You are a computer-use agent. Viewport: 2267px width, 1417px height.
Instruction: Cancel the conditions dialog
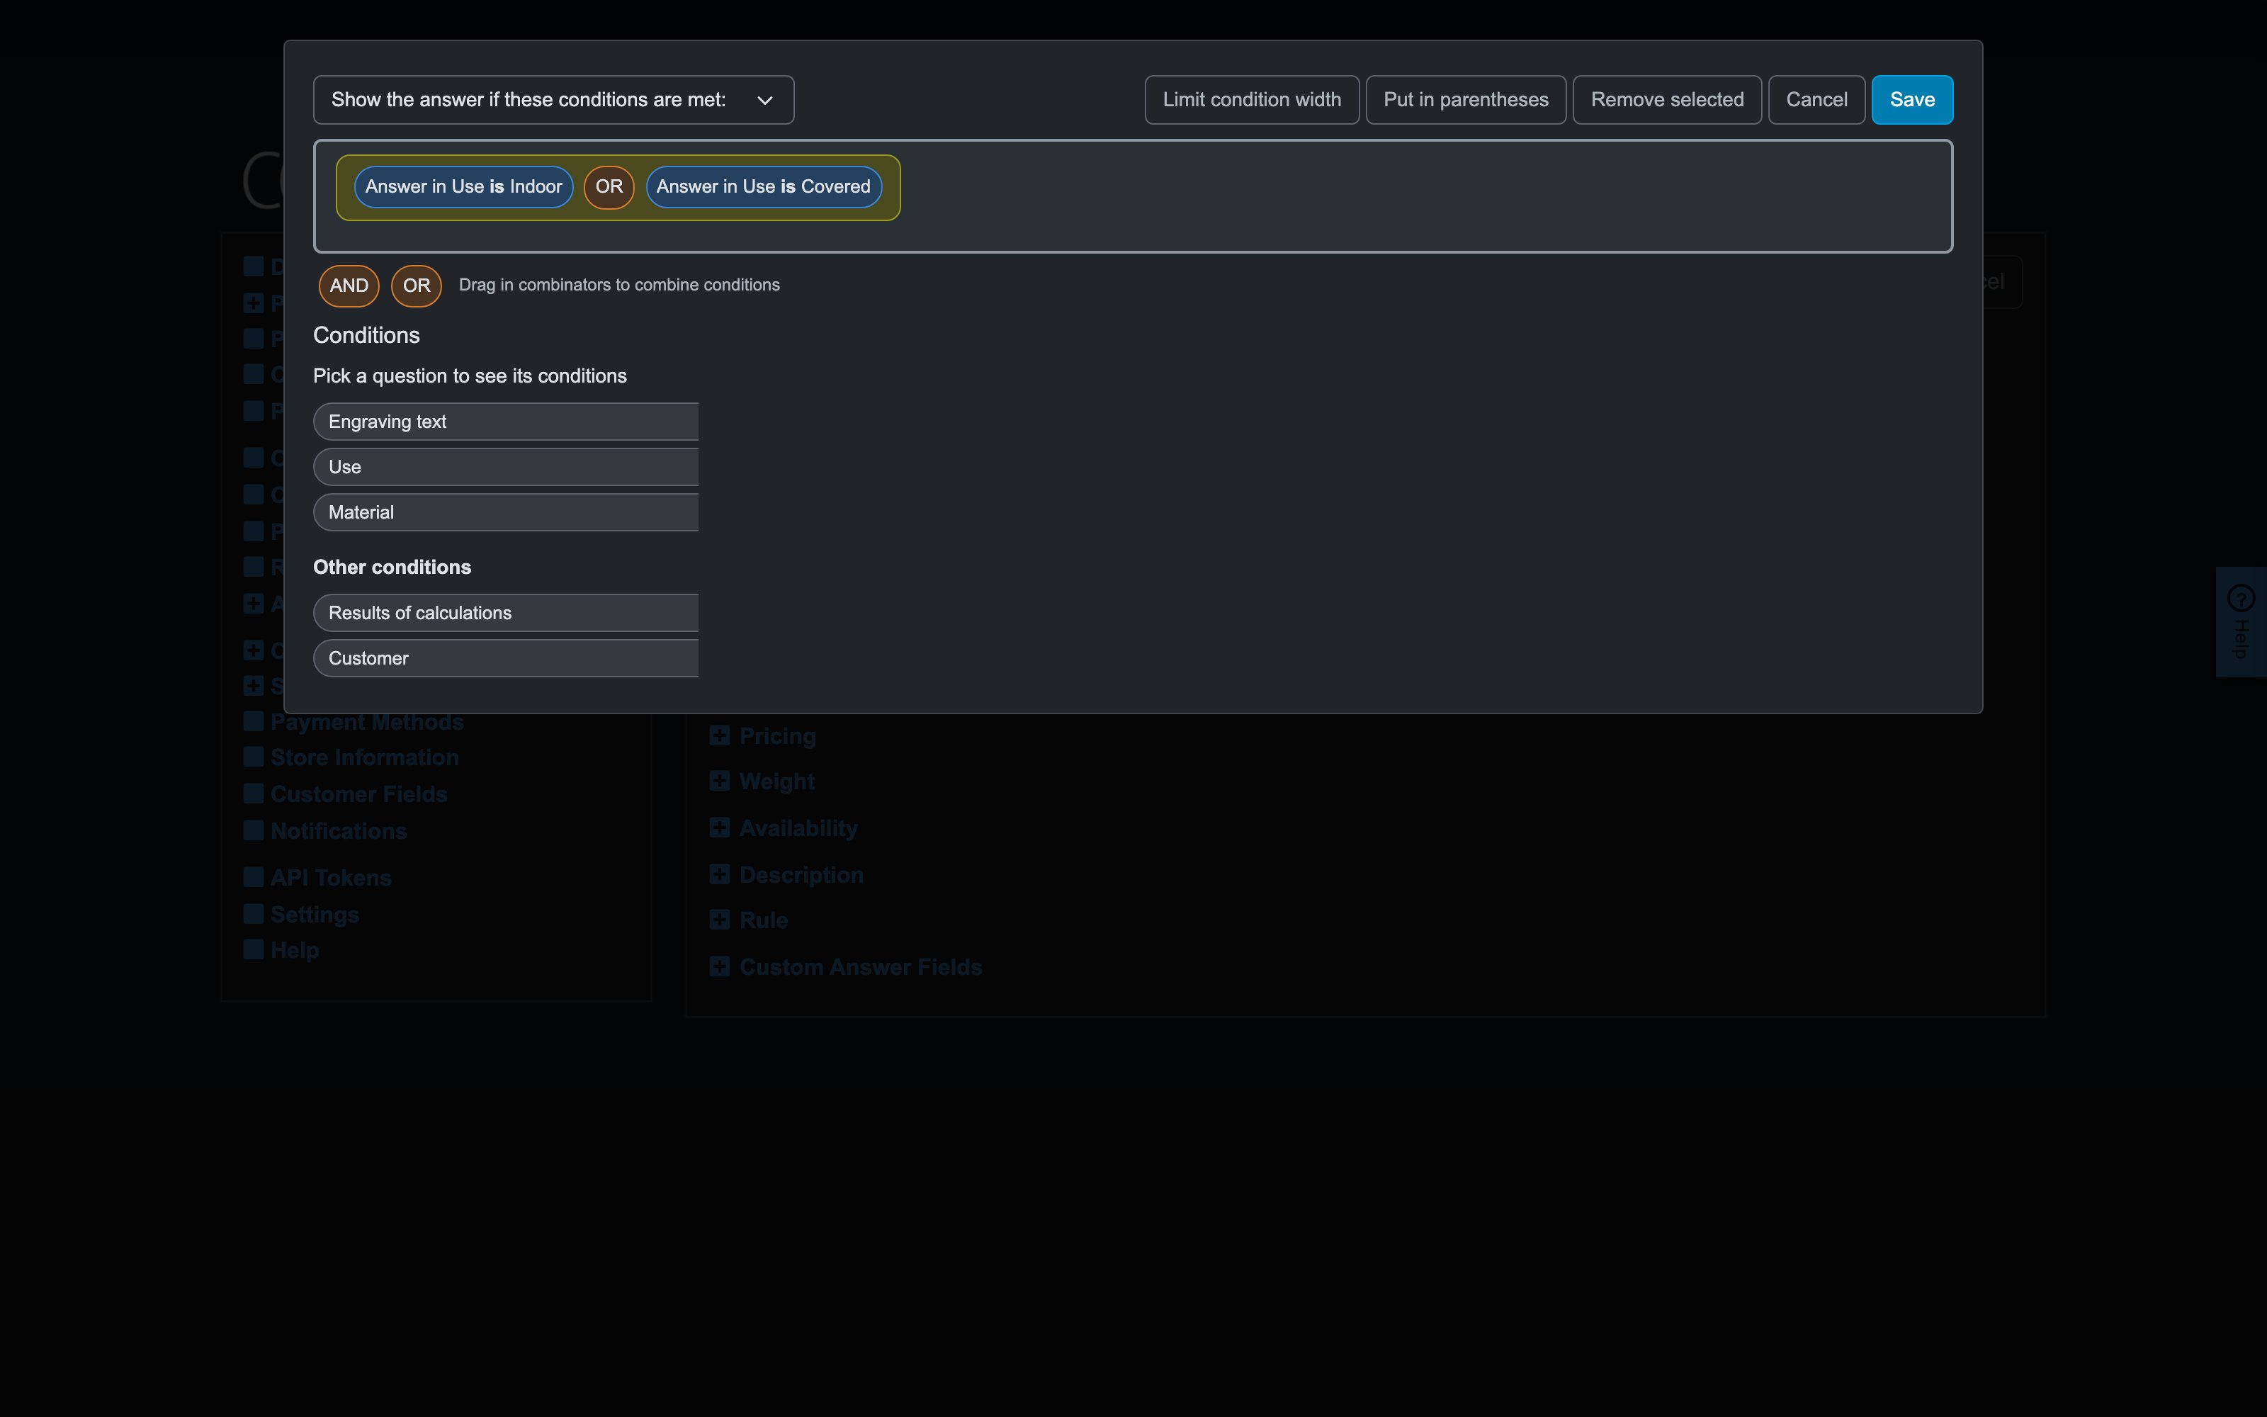1816,99
